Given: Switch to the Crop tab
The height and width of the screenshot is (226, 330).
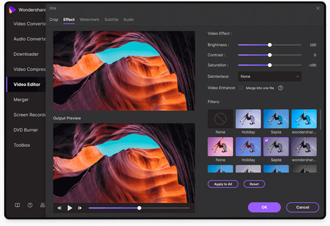Looking at the screenshot, I should click(54, 20).
